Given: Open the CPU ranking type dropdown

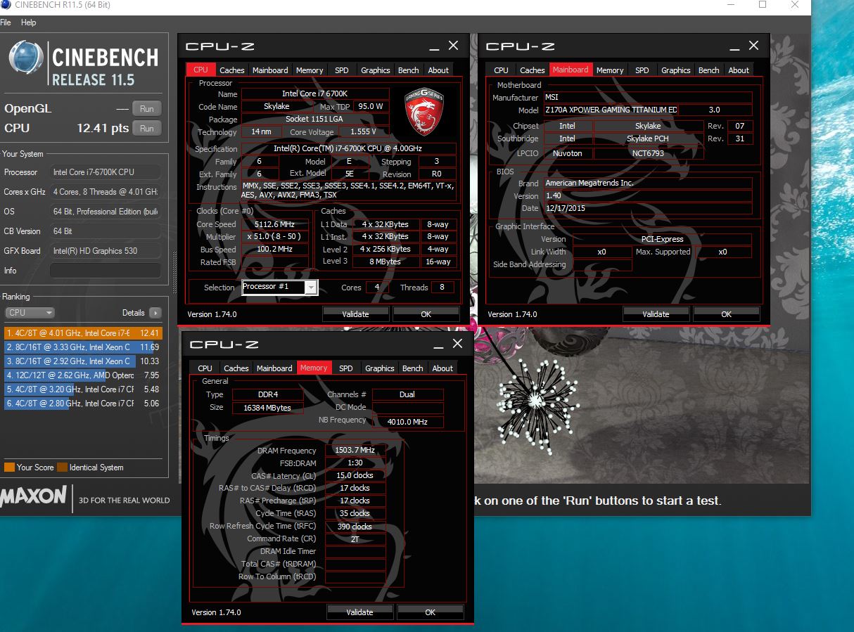Looking at the screenshot, I should [x=30, y=313].
